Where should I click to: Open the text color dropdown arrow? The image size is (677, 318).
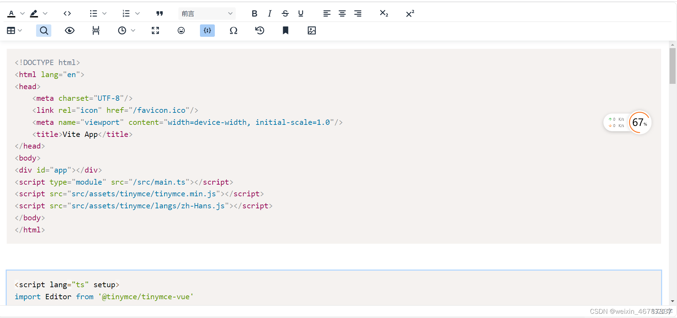(22, 13)
